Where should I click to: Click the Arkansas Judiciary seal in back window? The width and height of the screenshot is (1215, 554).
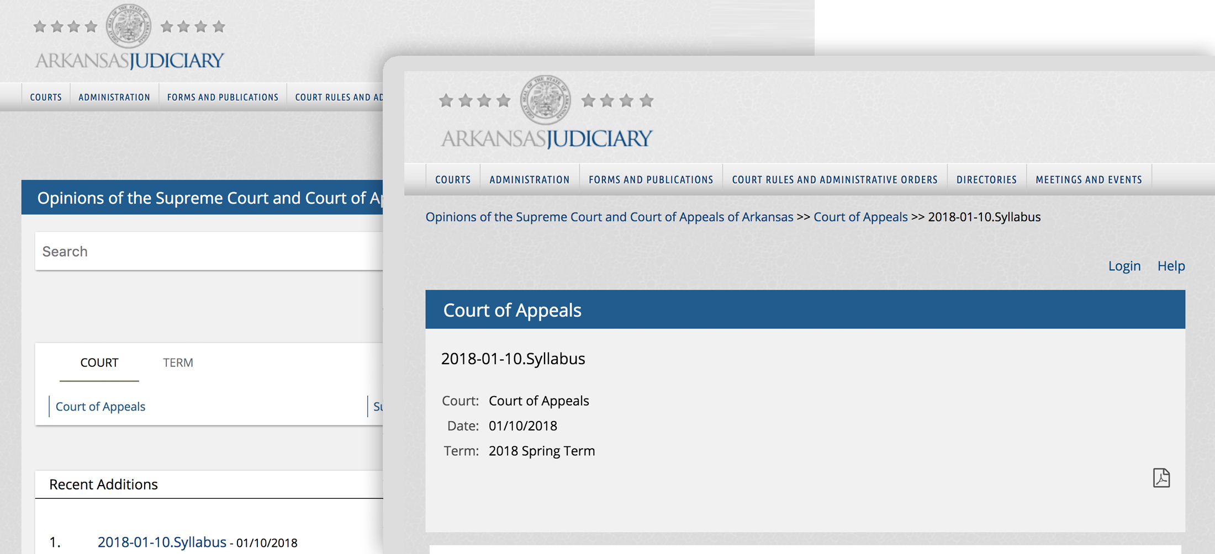(128, 25)
